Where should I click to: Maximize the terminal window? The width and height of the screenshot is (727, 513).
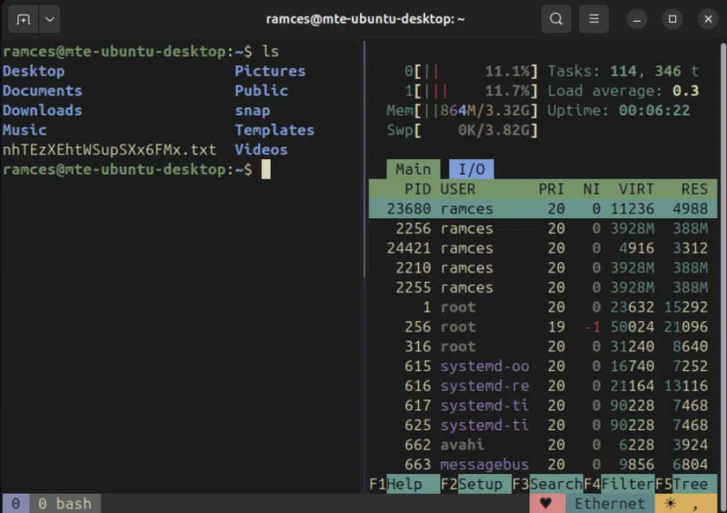point(672,18)
